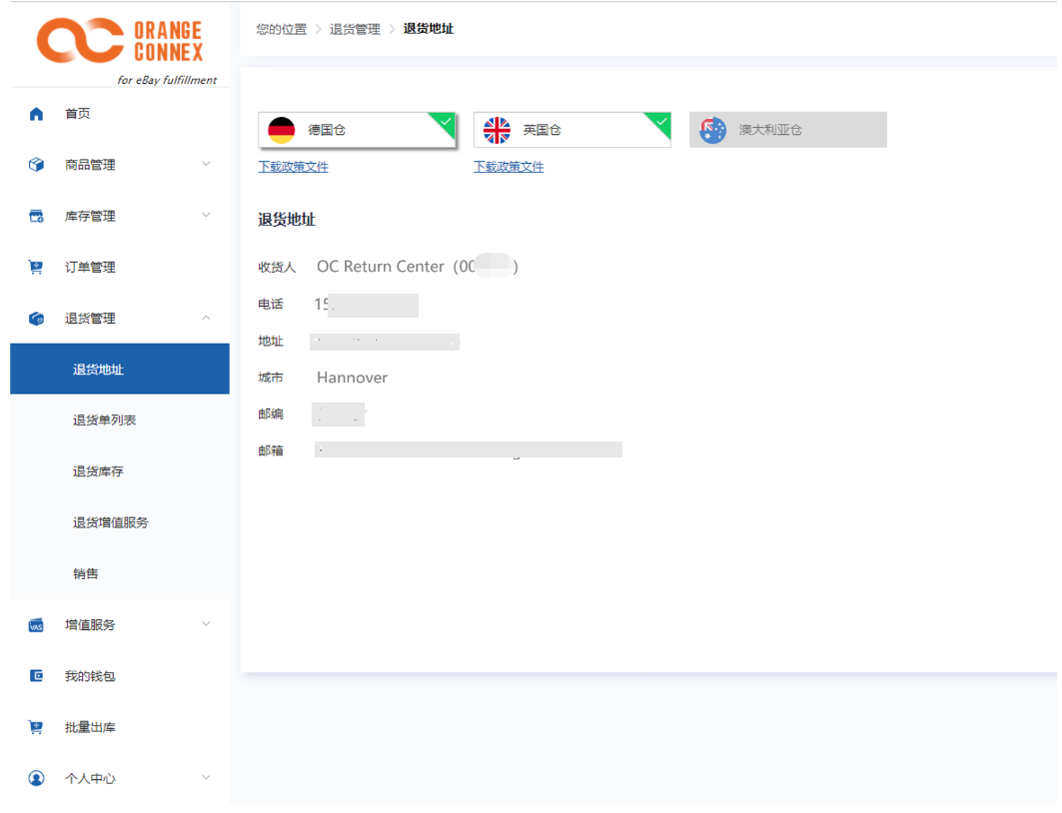Image resolution: width=1062 pixels, height=813 pixels.
Task: Click the 'for eBay fulfillment' tagline
Action: [x=167, y=80]
